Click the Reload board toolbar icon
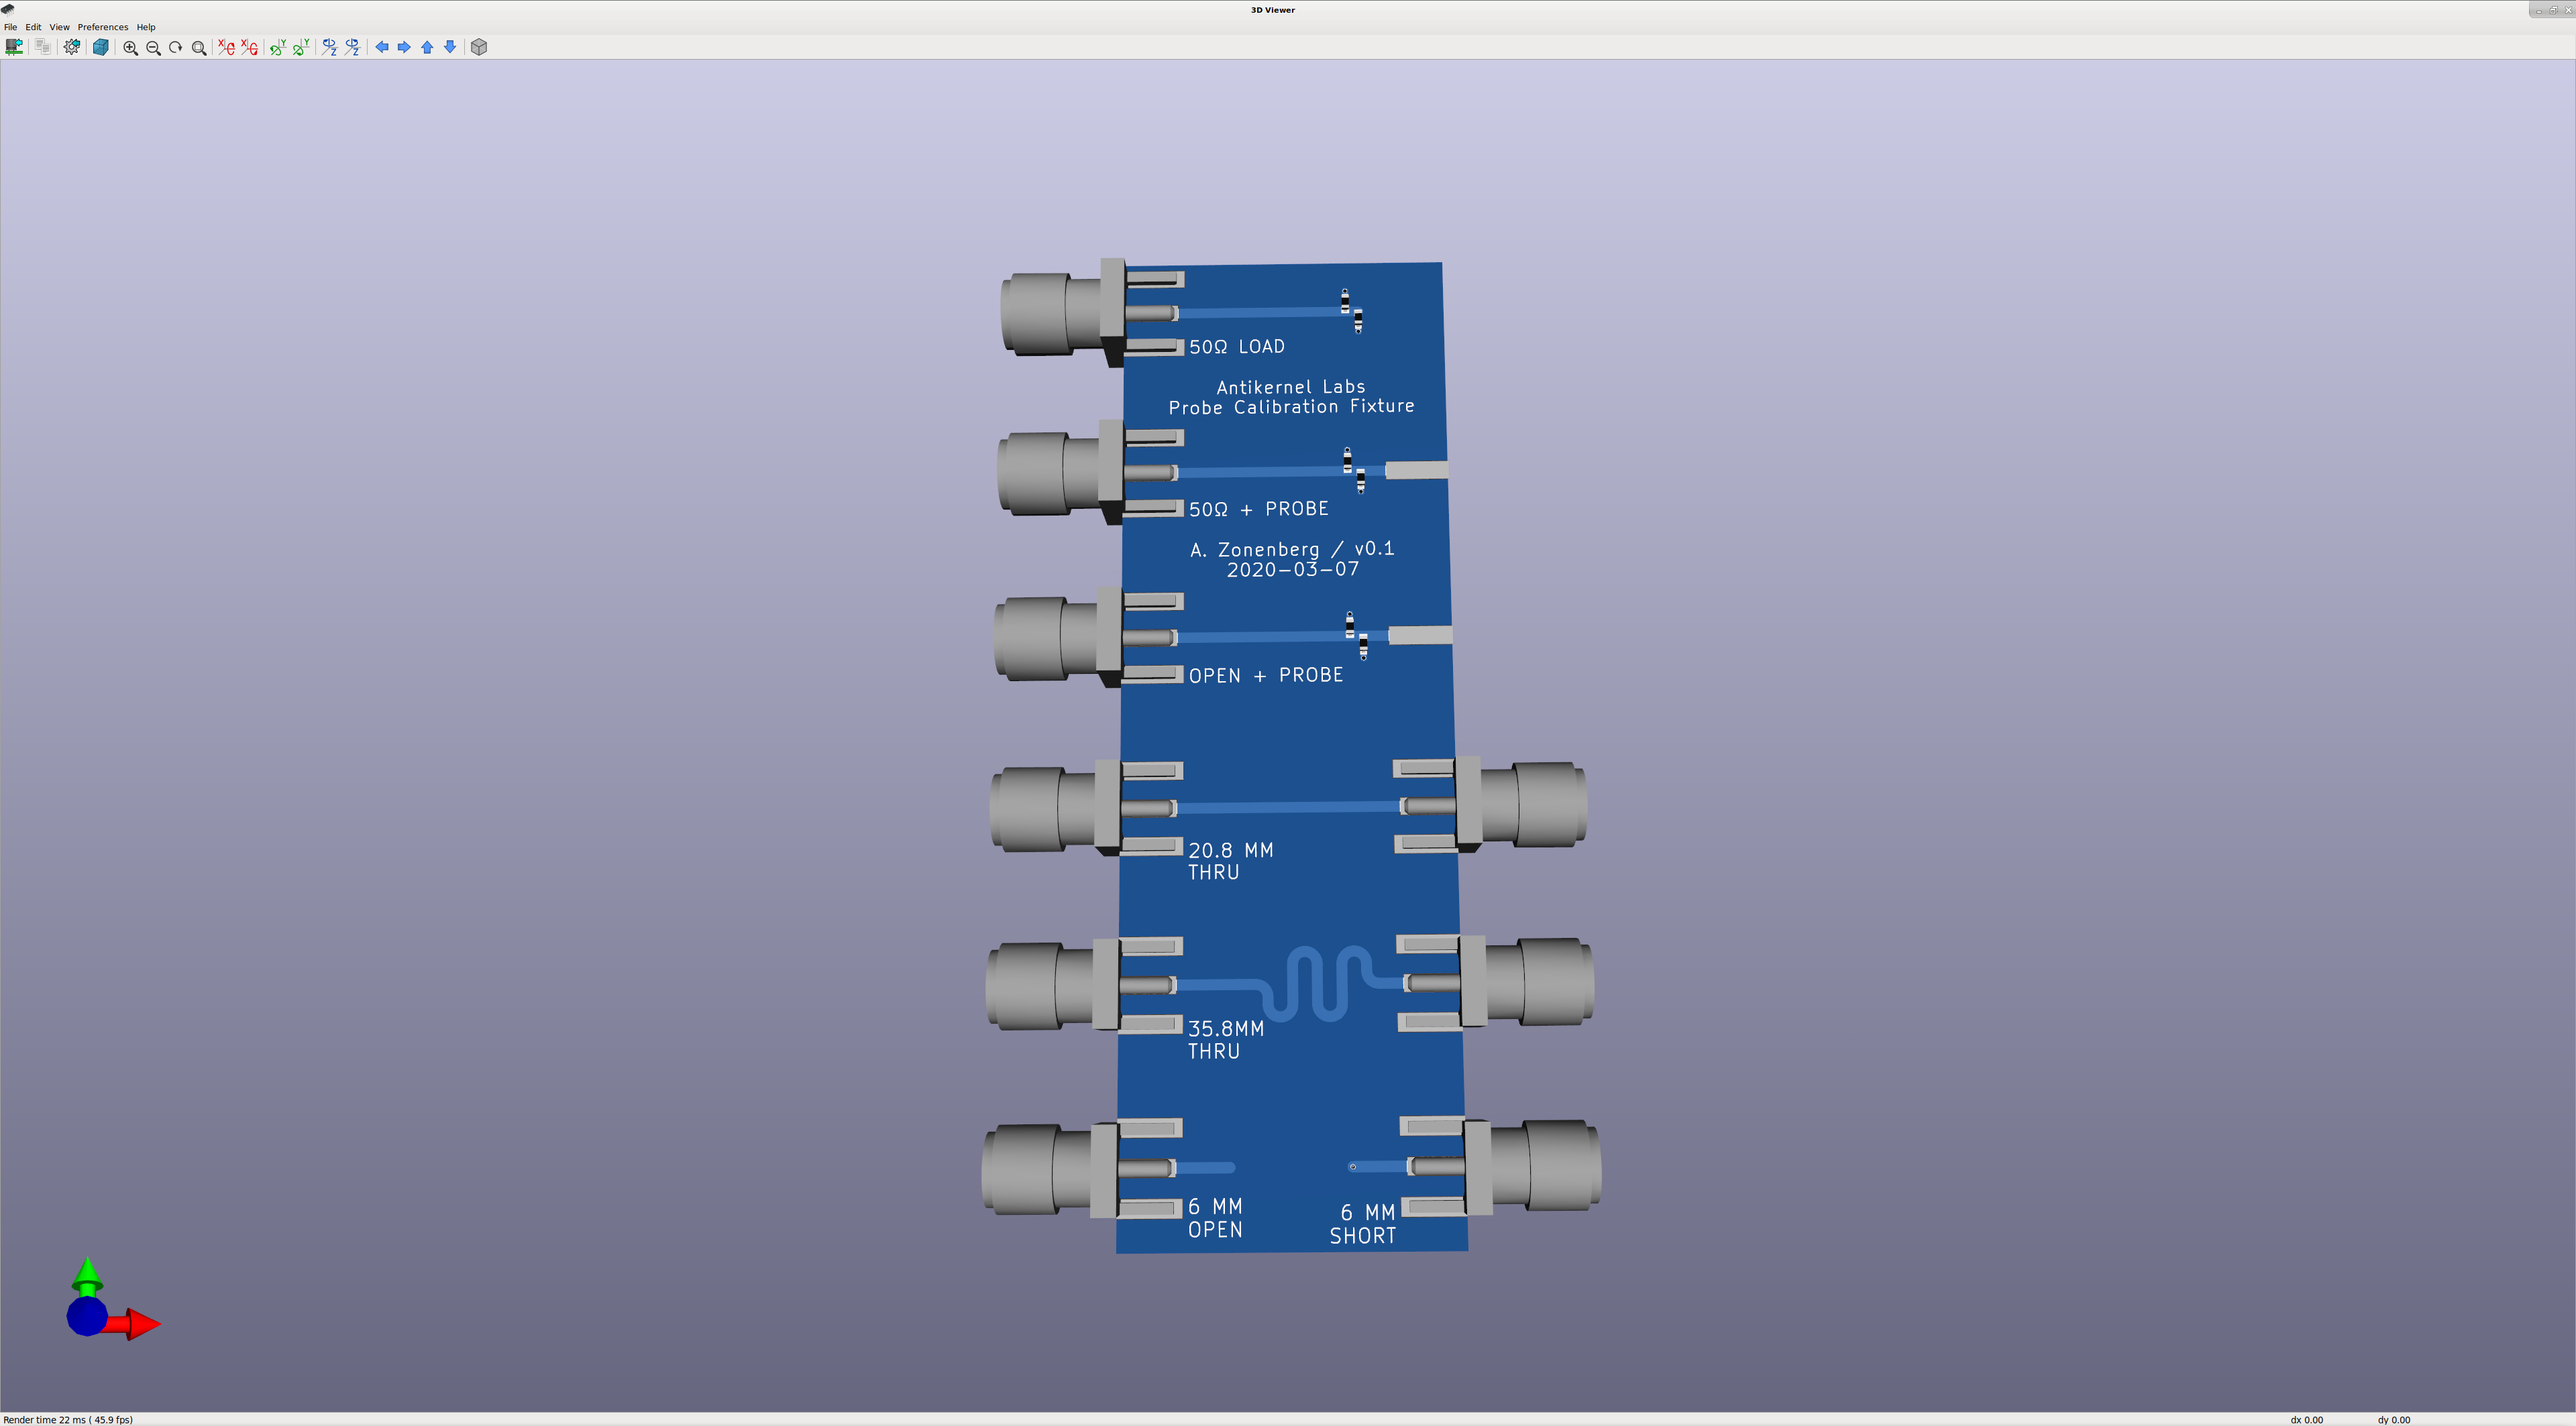The height and width of the screenshot is (1426, 2576). coord(14,47)
